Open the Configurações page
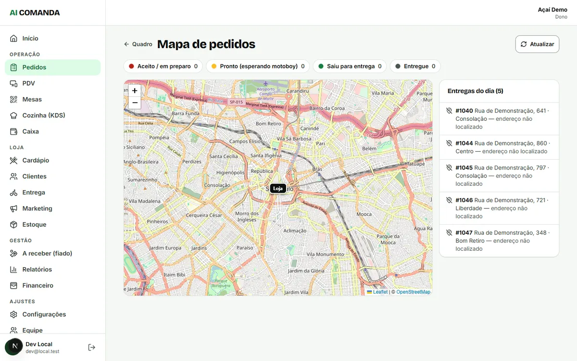 (53, 314)
